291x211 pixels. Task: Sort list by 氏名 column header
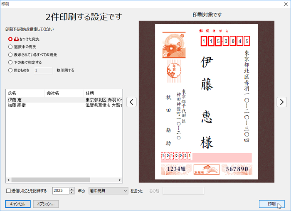click(x=25, y=93)
